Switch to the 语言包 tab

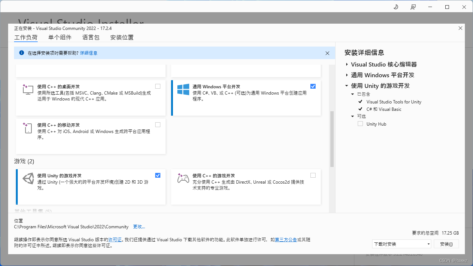pyautogui.click(x=91, y=37)
